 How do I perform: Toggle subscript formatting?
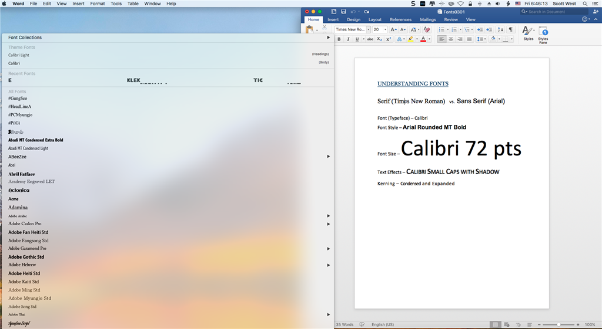[x=379, y=39]
